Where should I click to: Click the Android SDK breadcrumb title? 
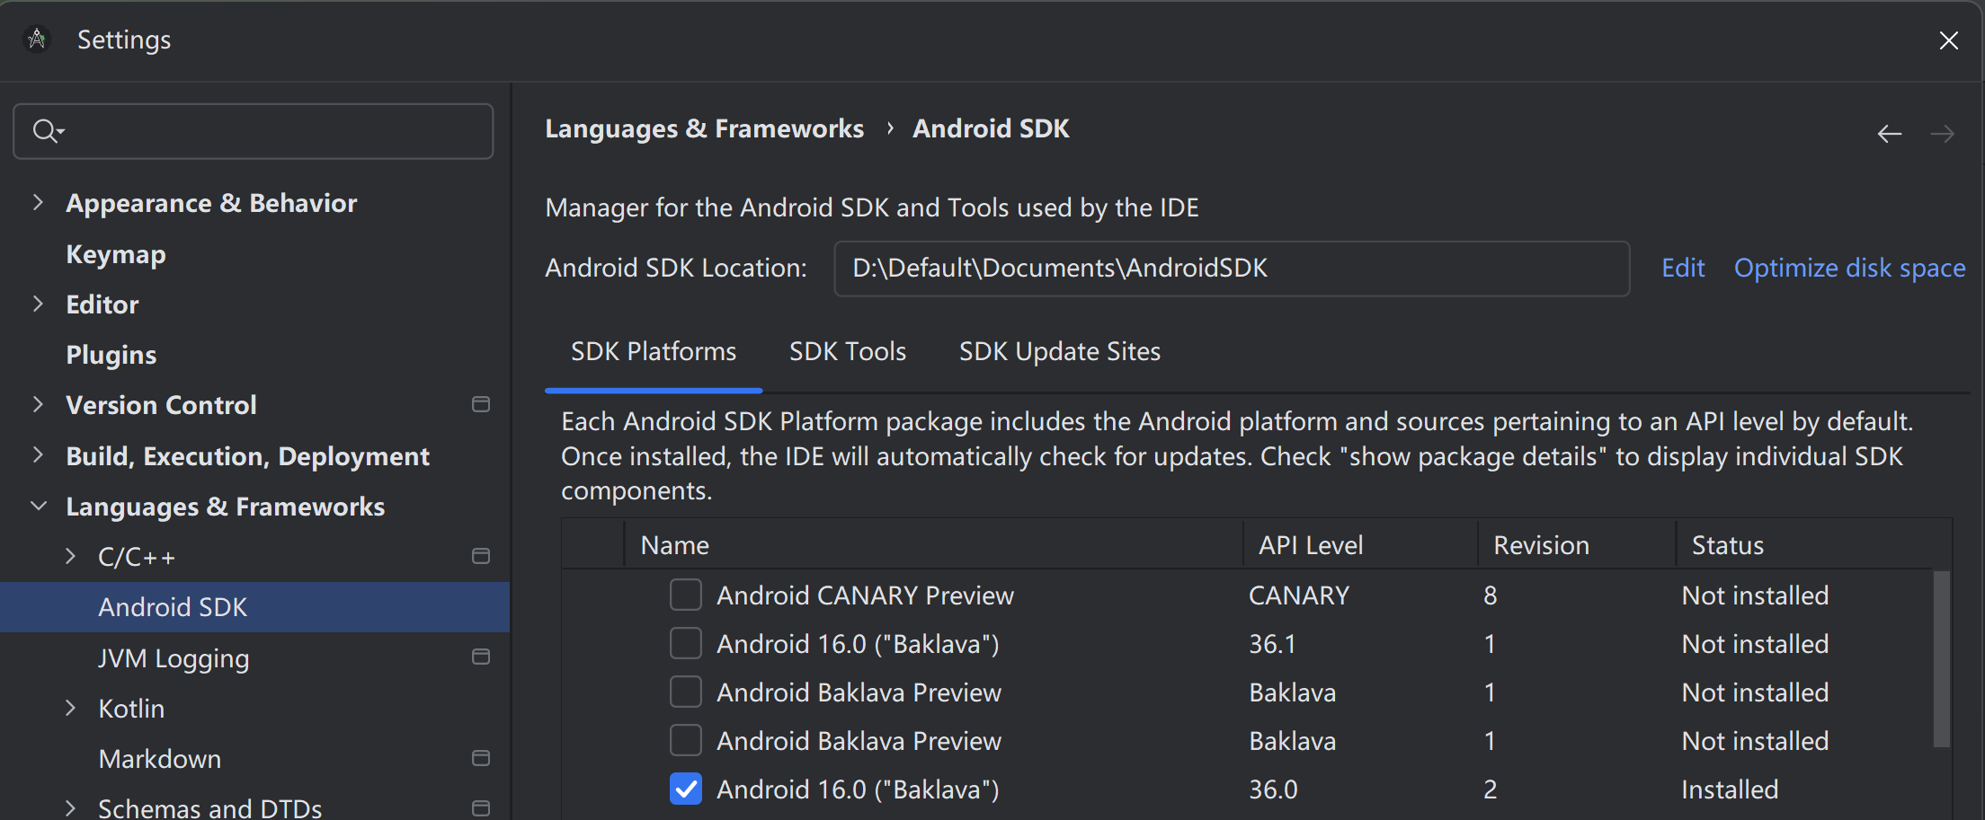pos(991,128)
